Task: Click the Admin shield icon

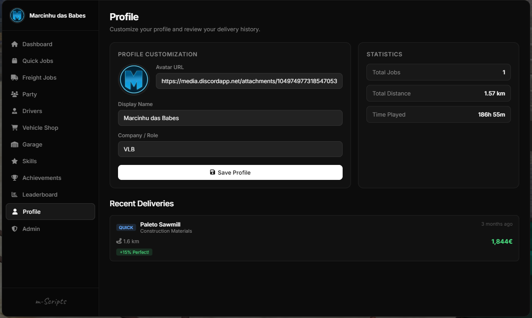Action: point(15,229)
